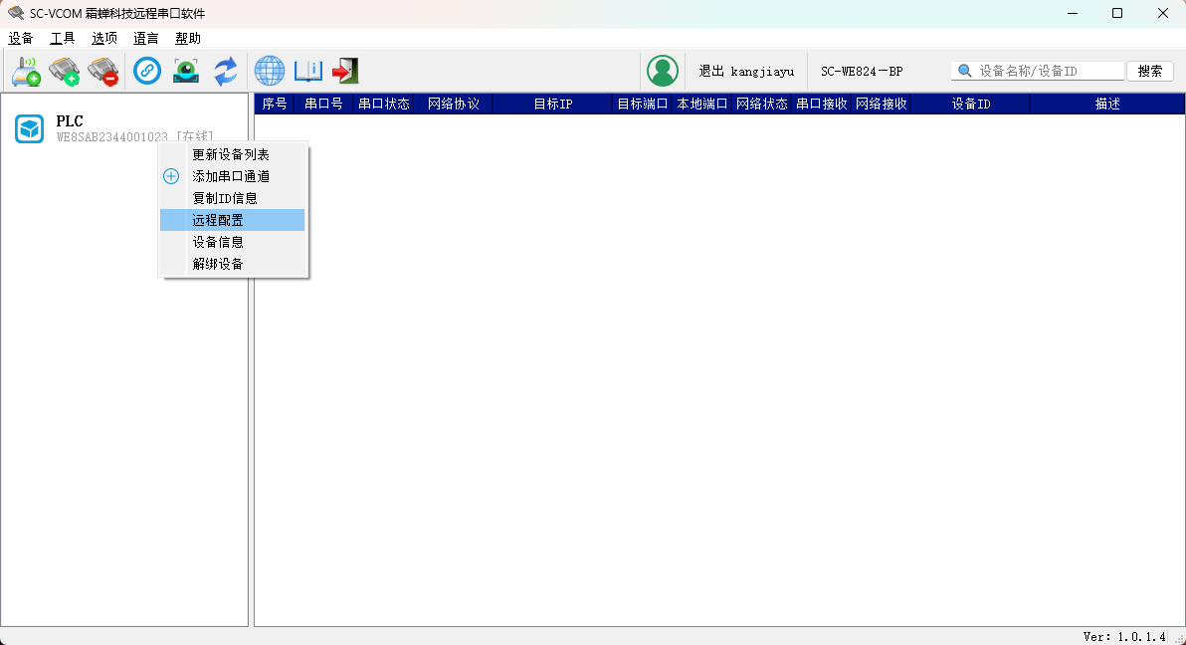
Task: Choose 复制ID信息 from context menu
Action: pos(232,198)
